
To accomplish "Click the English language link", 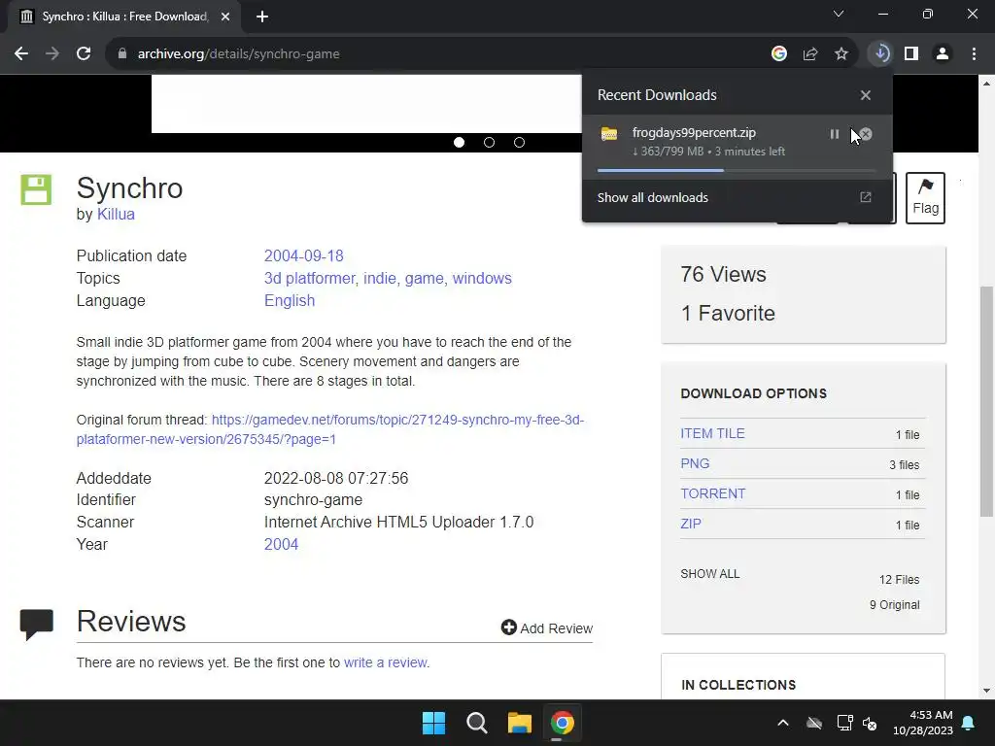I will (290, 301).
